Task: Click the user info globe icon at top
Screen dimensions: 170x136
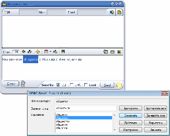Action: point(112,12)
